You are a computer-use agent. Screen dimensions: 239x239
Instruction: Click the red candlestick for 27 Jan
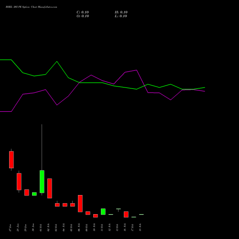pos(11,160)
